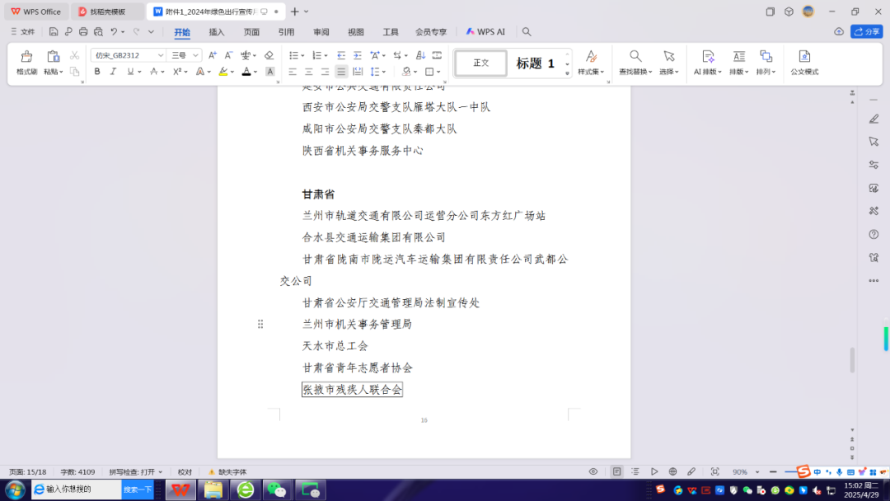Open the 审阅 ribbon tab
The image size is (890, 501).
(x=321, y=32)
